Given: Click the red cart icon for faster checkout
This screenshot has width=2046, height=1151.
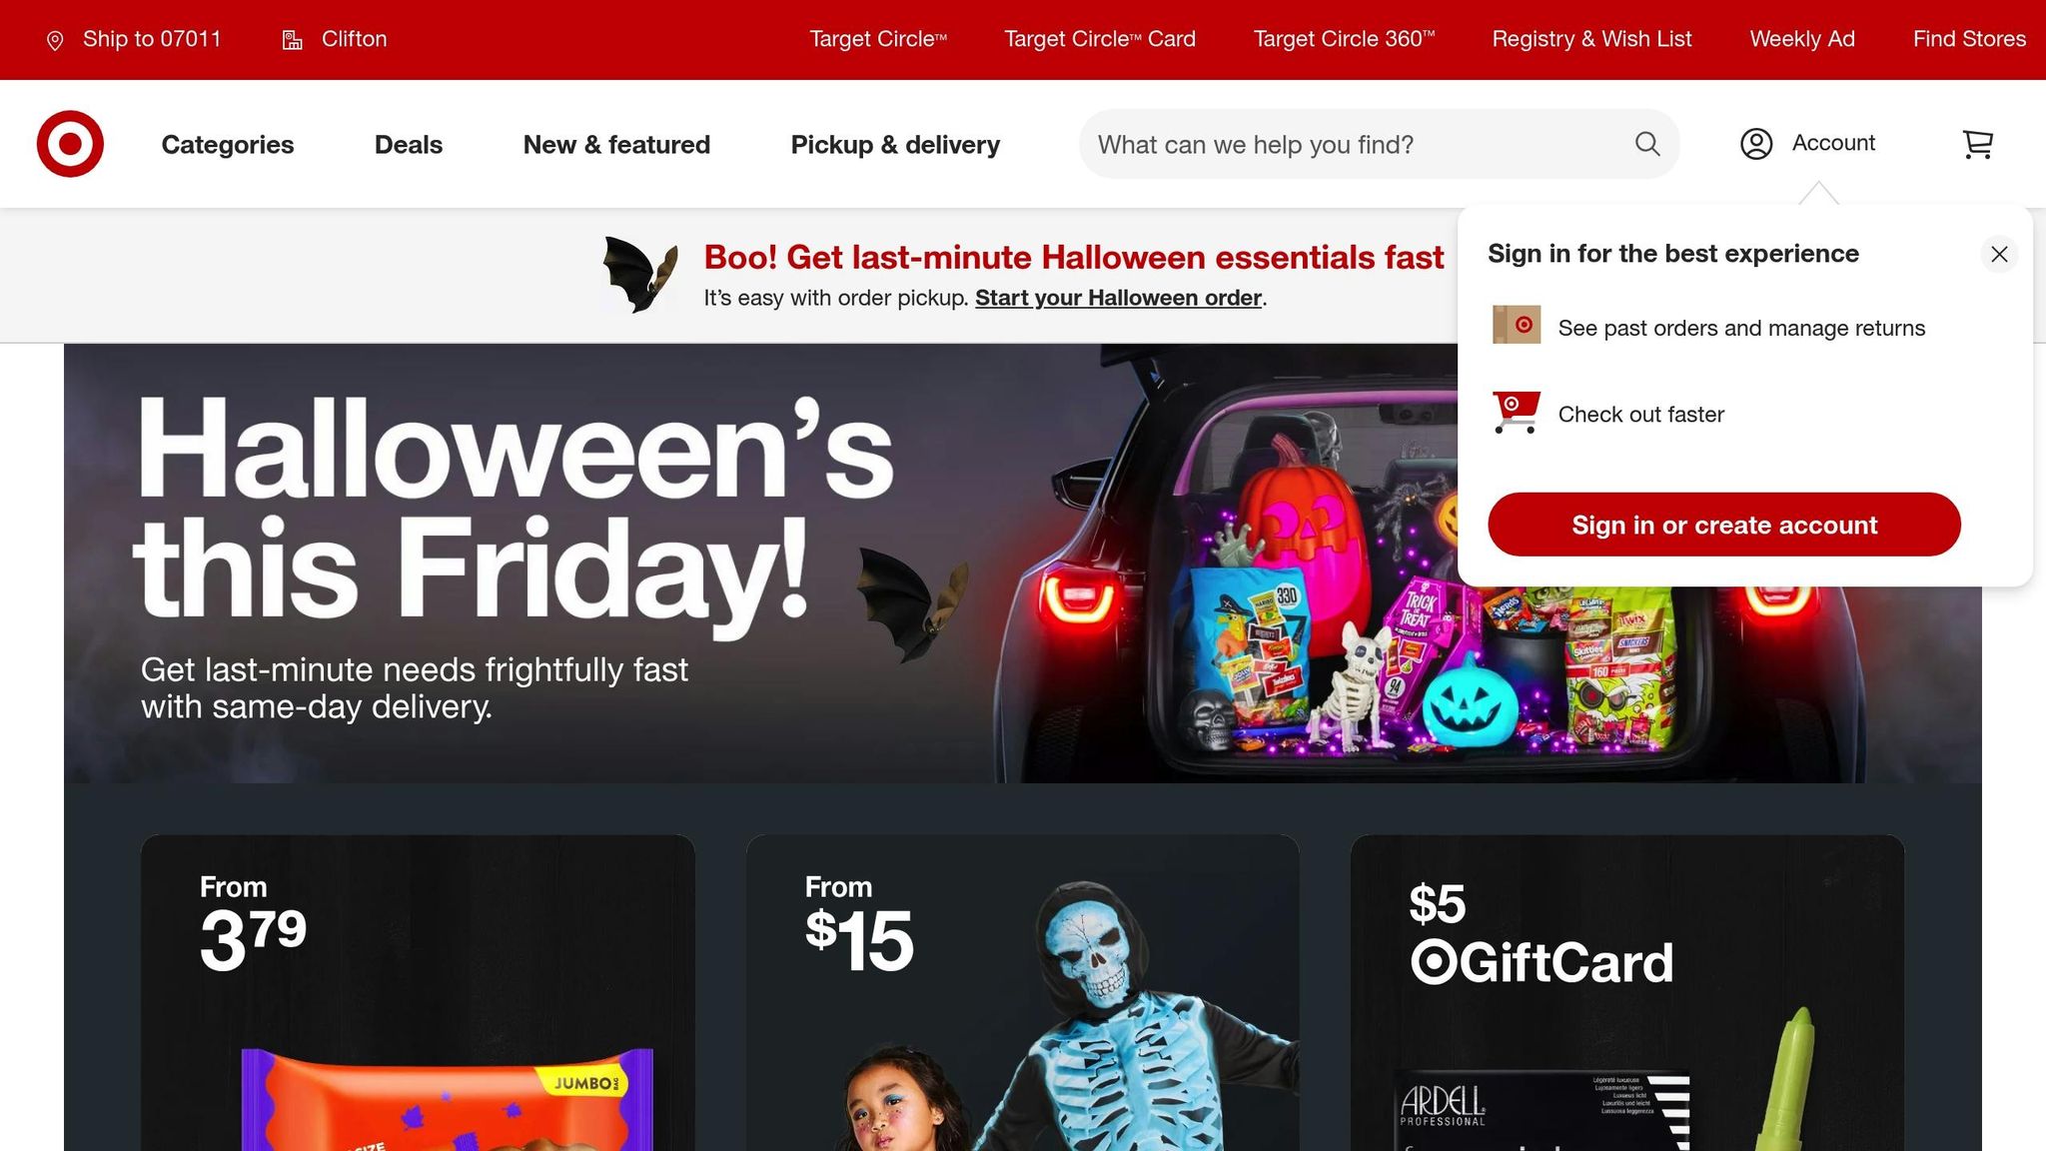Looking at the screenshot, I should click(1516, 412).
